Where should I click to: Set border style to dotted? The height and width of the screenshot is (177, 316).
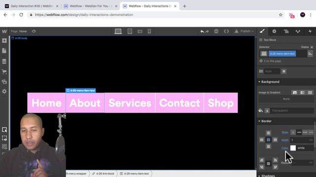pyautogui.click(x=305, y=132)
